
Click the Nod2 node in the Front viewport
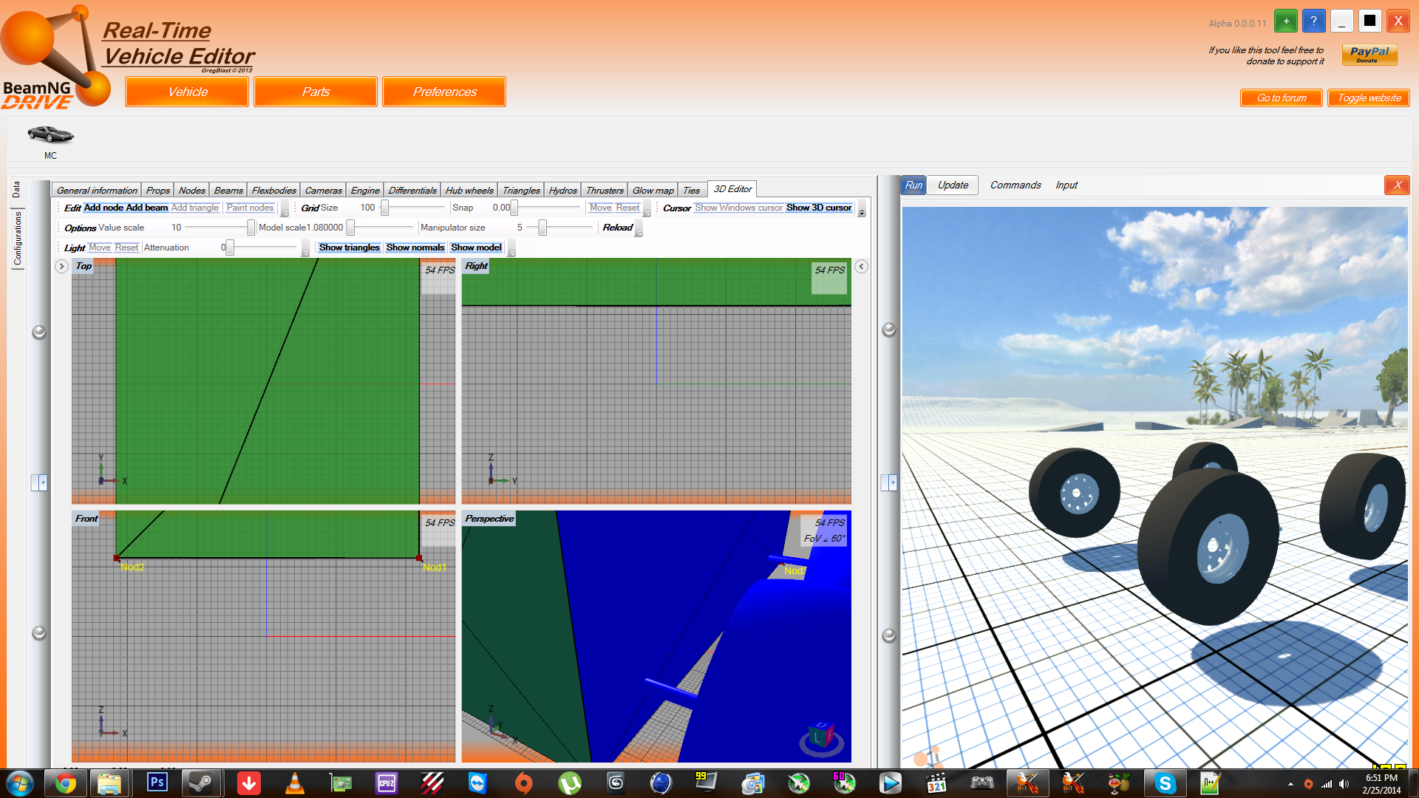[x=117, y=558]
